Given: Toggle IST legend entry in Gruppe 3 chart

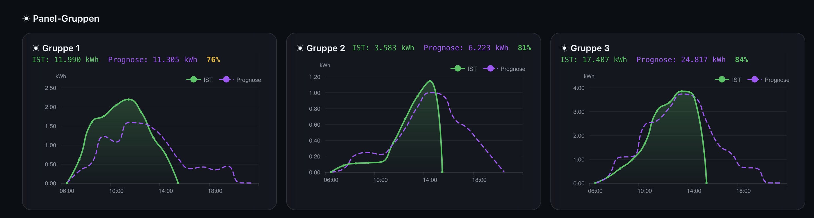Looking at the screenshot, I should (728, 80).
